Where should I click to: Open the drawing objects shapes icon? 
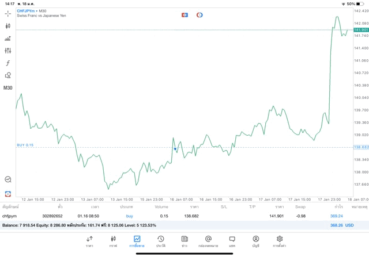click(7, 75)
